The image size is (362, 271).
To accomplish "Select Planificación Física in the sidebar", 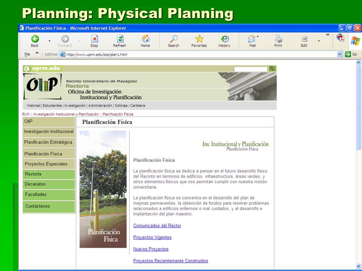I will [x=49, y=154].
